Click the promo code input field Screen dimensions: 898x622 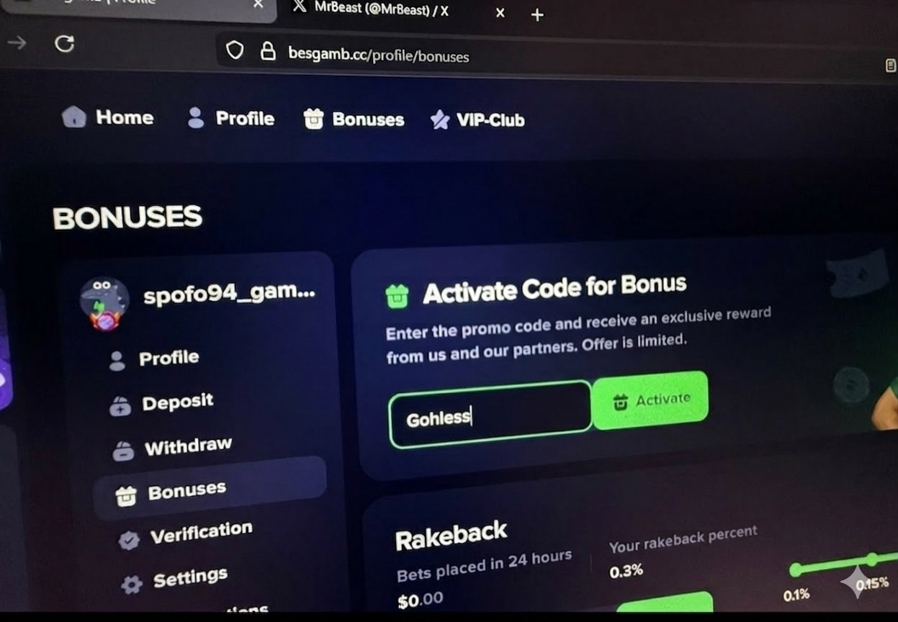coord(490,415)
